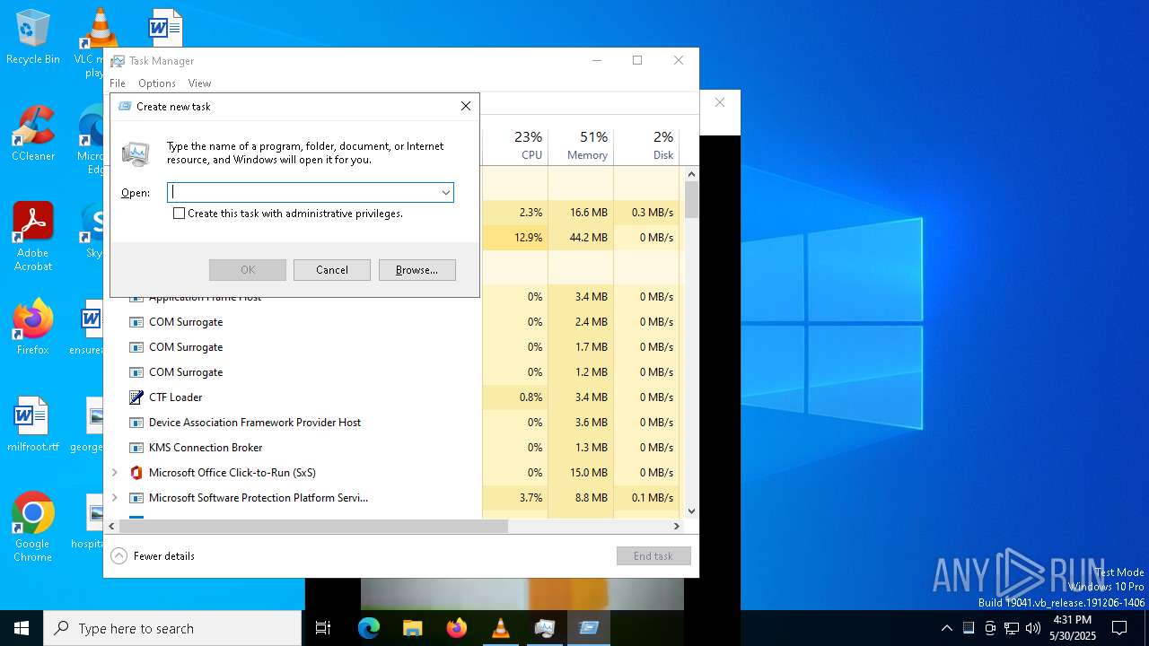Click the Browse... button
The height and width of the screenshot is (646, 1149).
pyautogui.click(x=417, y=270)
